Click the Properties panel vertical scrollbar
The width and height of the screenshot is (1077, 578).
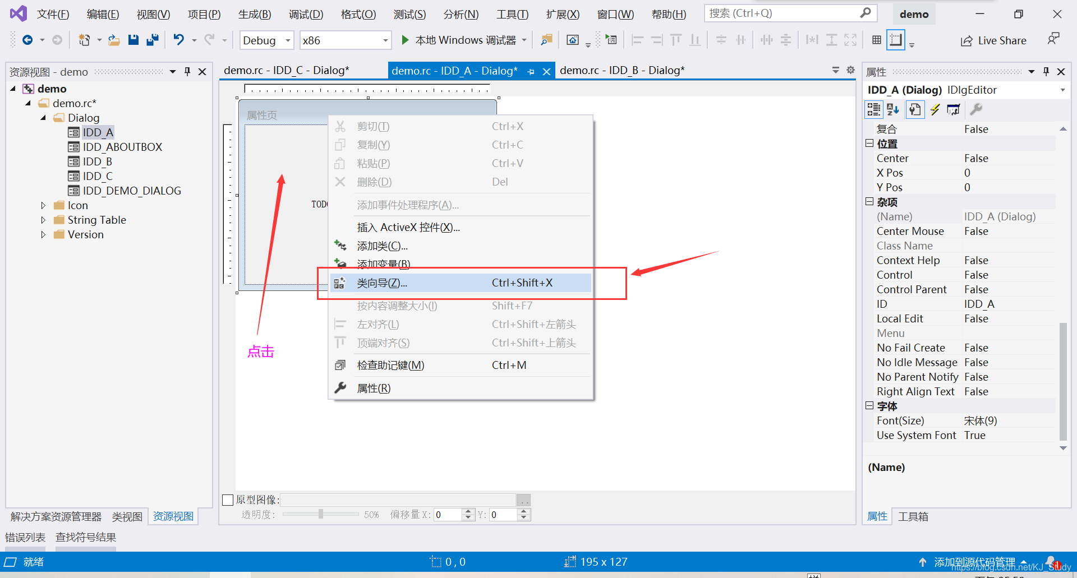1062,381
